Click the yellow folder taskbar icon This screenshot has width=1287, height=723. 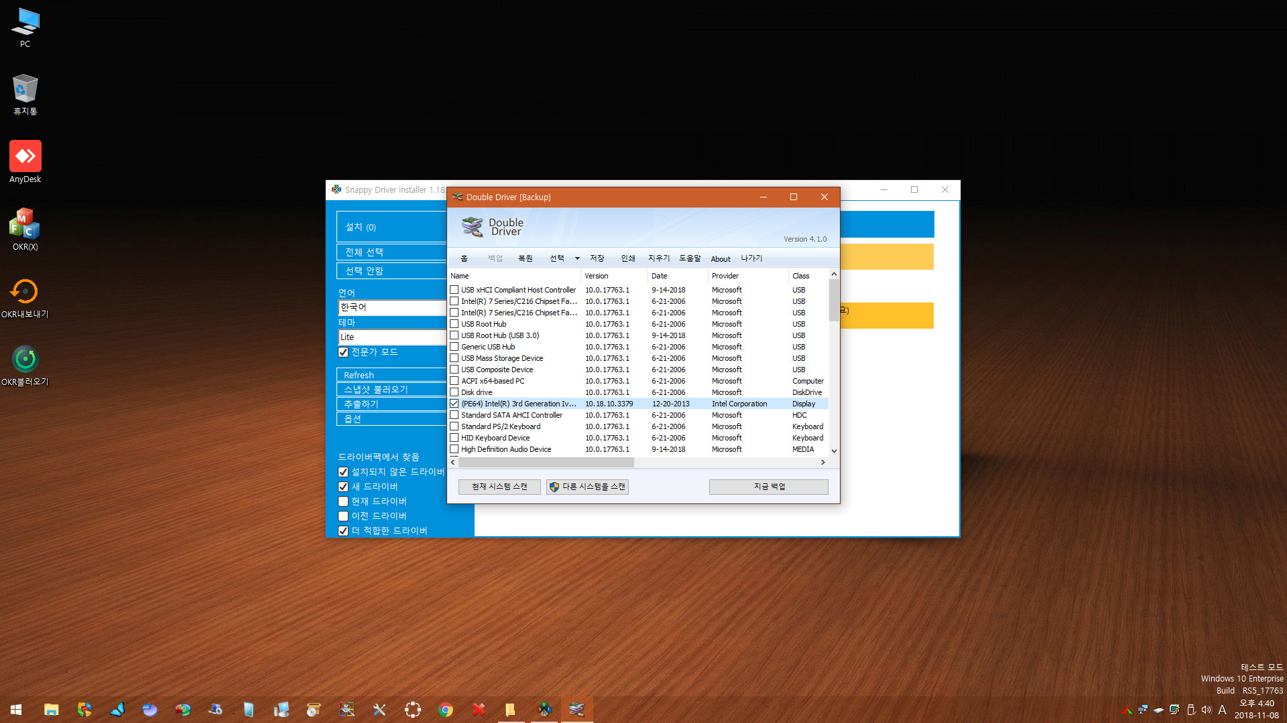(511, 710)
